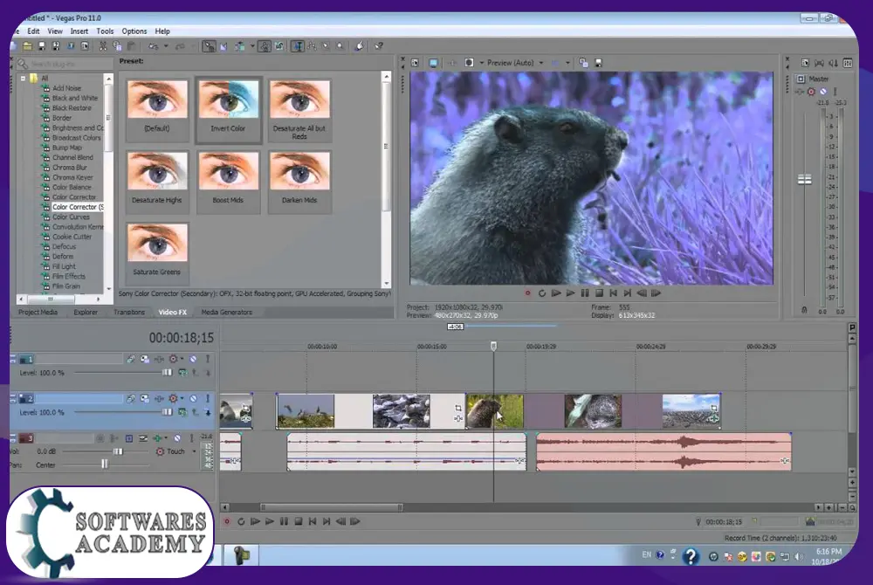Screen dimensions: 873x585
Task: Switch to the Project Media tab
Action: point(38,313)
